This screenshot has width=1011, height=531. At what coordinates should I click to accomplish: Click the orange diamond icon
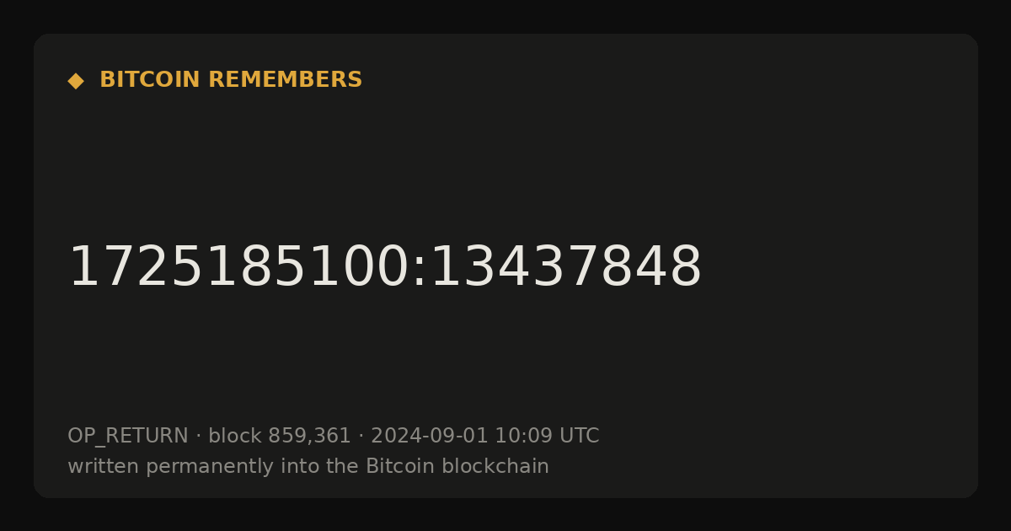(76, 81)
